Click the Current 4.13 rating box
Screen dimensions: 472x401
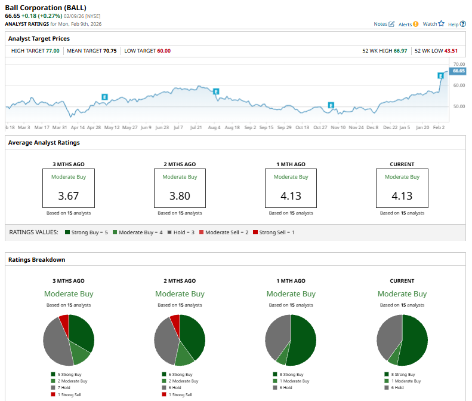(x=402, y=188)
